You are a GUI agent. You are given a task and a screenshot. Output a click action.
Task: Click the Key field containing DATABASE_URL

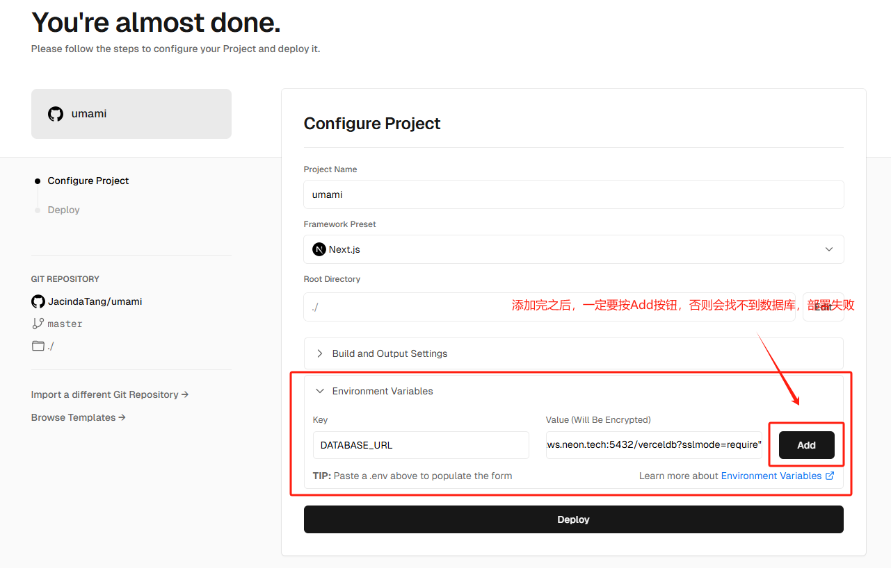[421, 445]
